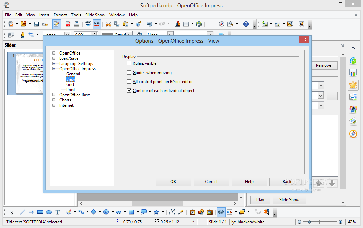Collapse the OpenOffice Impress tree node

click(x=54, y=68)
